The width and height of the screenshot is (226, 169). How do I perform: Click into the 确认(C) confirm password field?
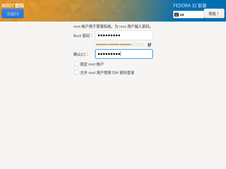[124, 54]
